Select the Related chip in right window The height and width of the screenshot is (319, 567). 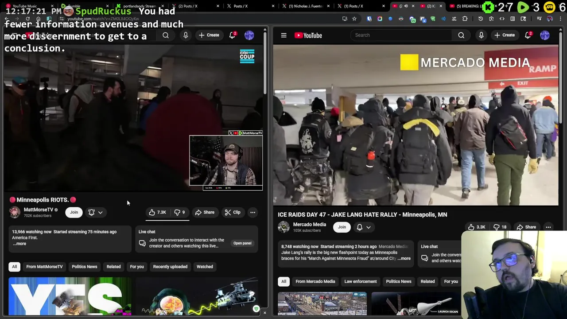[427, 281]
